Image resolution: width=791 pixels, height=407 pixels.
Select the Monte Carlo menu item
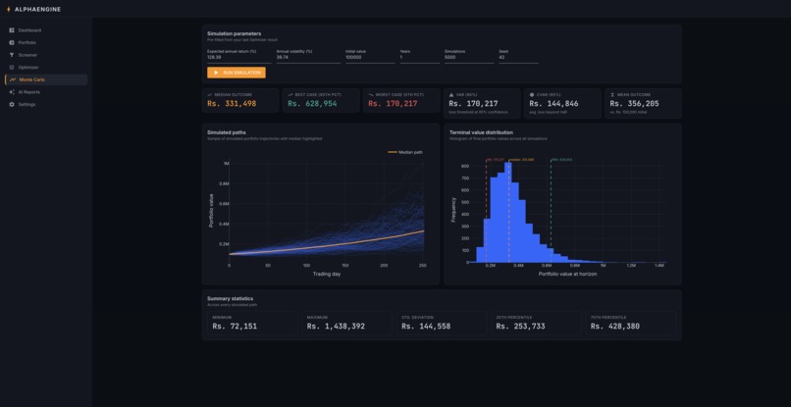(x=46, y=79)
